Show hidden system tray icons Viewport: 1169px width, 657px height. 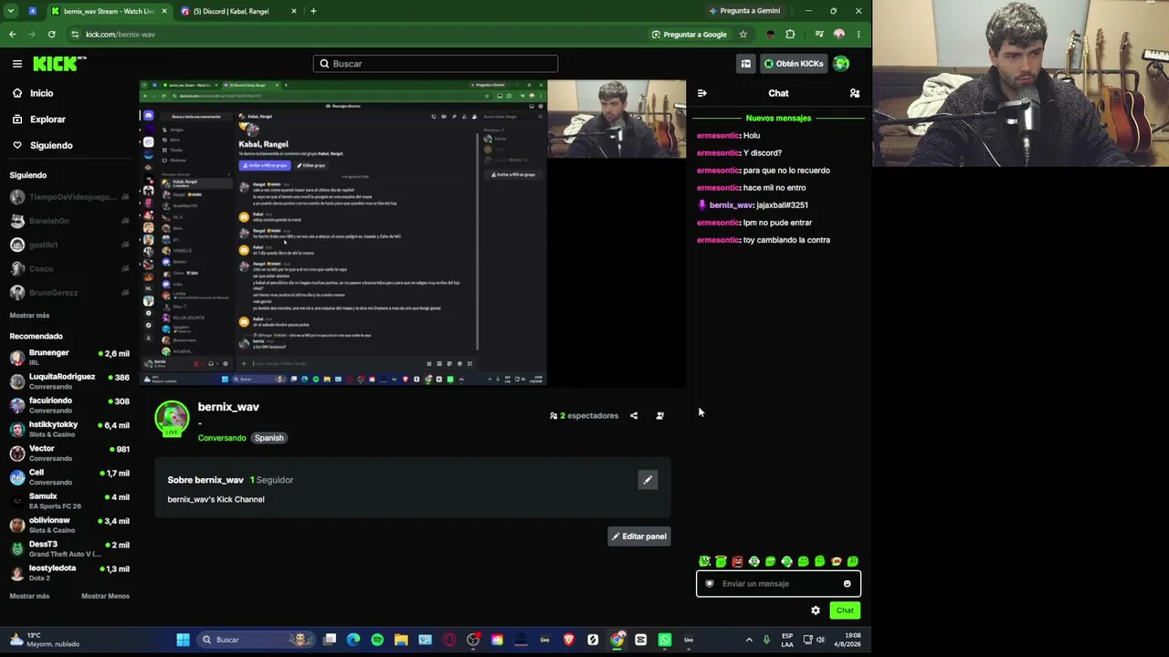click(x=749, y=640)
